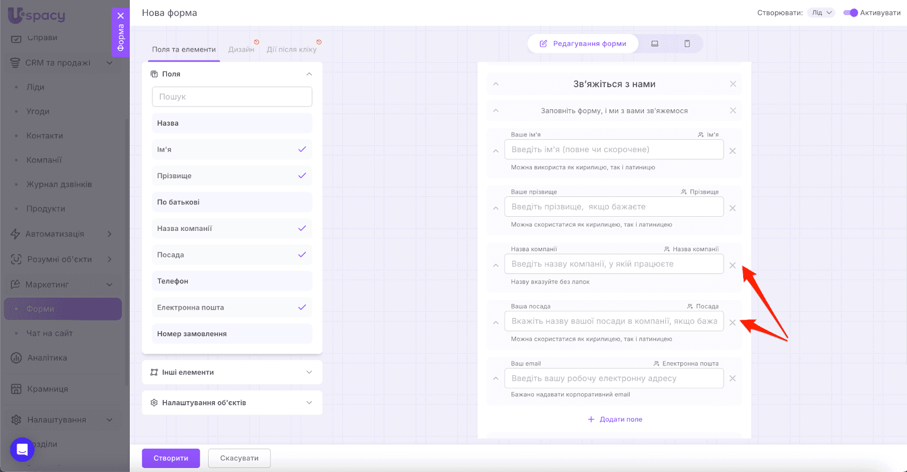Collapse the 'Ваш email' field chevron
Image resolution: width=907 pixels, height=472 pixels.
(496, 379)
